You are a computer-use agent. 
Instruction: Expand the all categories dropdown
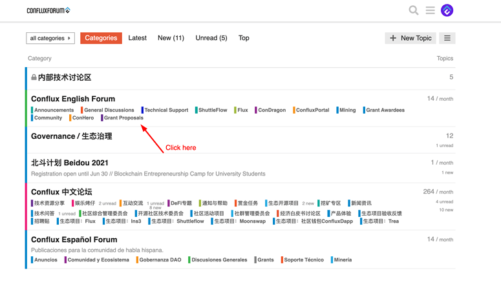50,38
